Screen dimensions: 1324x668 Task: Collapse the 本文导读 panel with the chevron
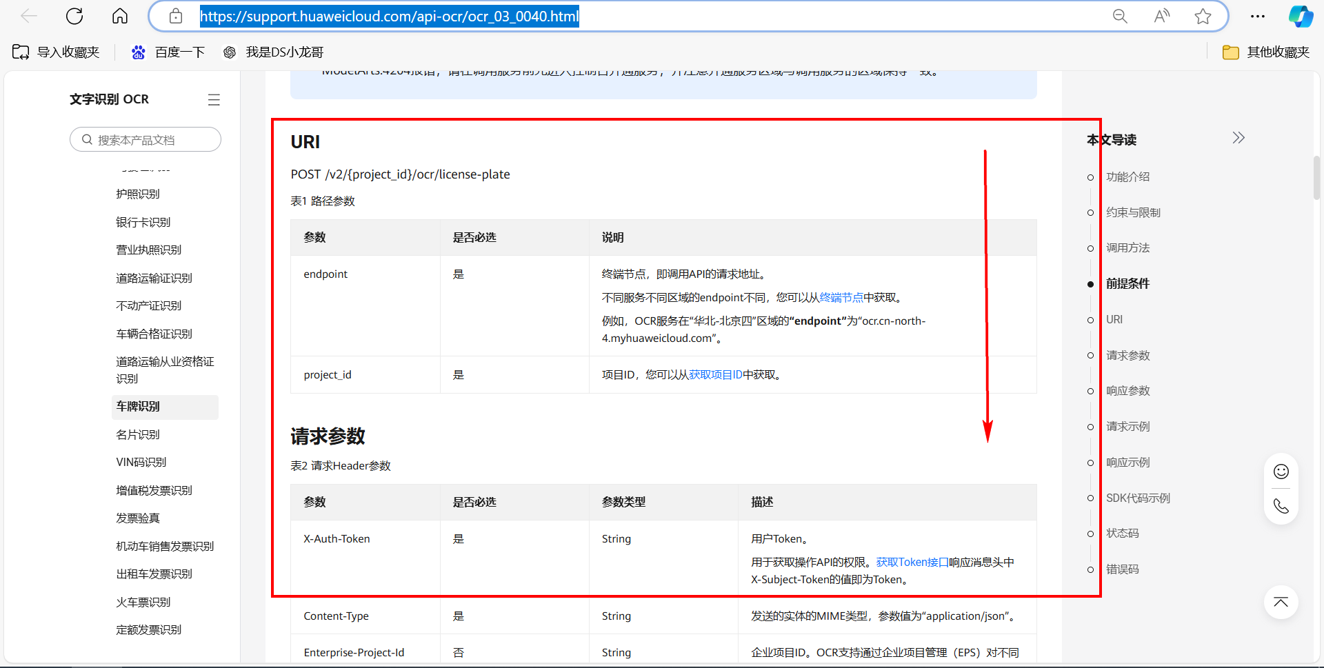[1238, 137]
